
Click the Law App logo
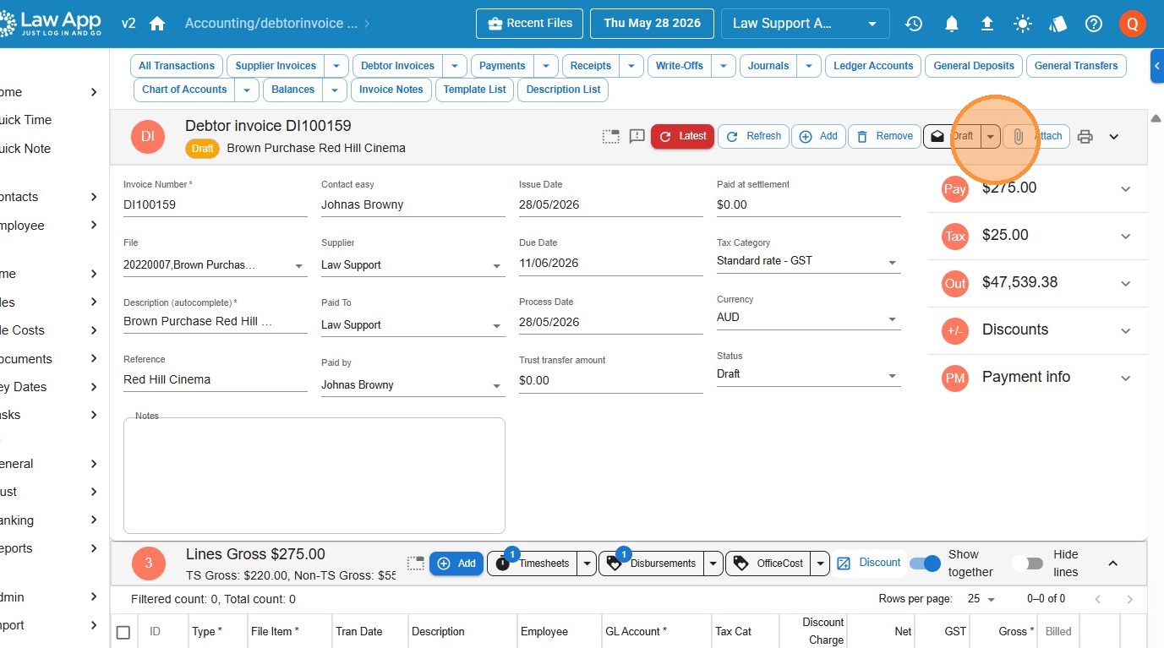coord(51,23)
